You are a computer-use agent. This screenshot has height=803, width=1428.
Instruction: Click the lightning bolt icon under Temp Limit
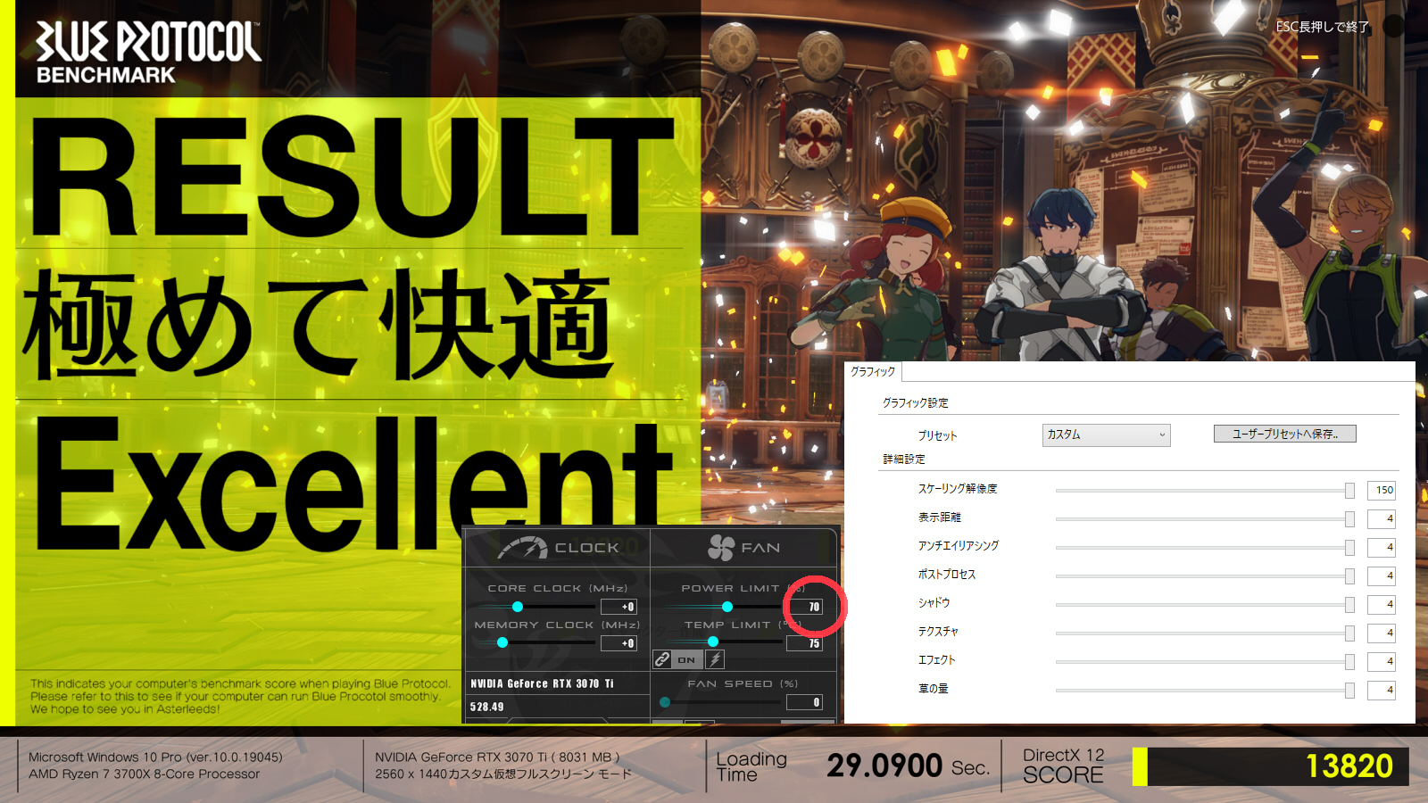pyautogui.click(x=715, y=659)
